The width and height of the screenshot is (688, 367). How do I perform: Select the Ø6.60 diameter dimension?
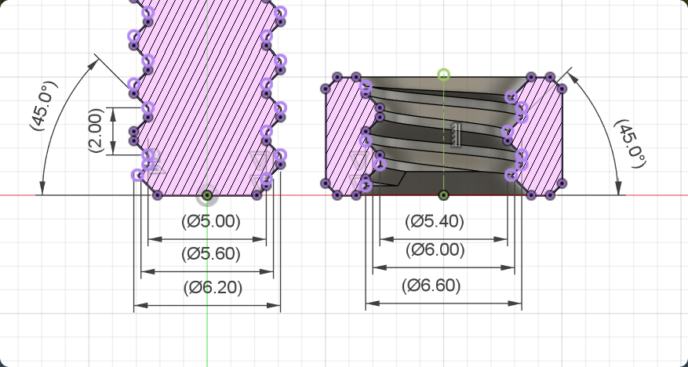(x=431, y=286)
